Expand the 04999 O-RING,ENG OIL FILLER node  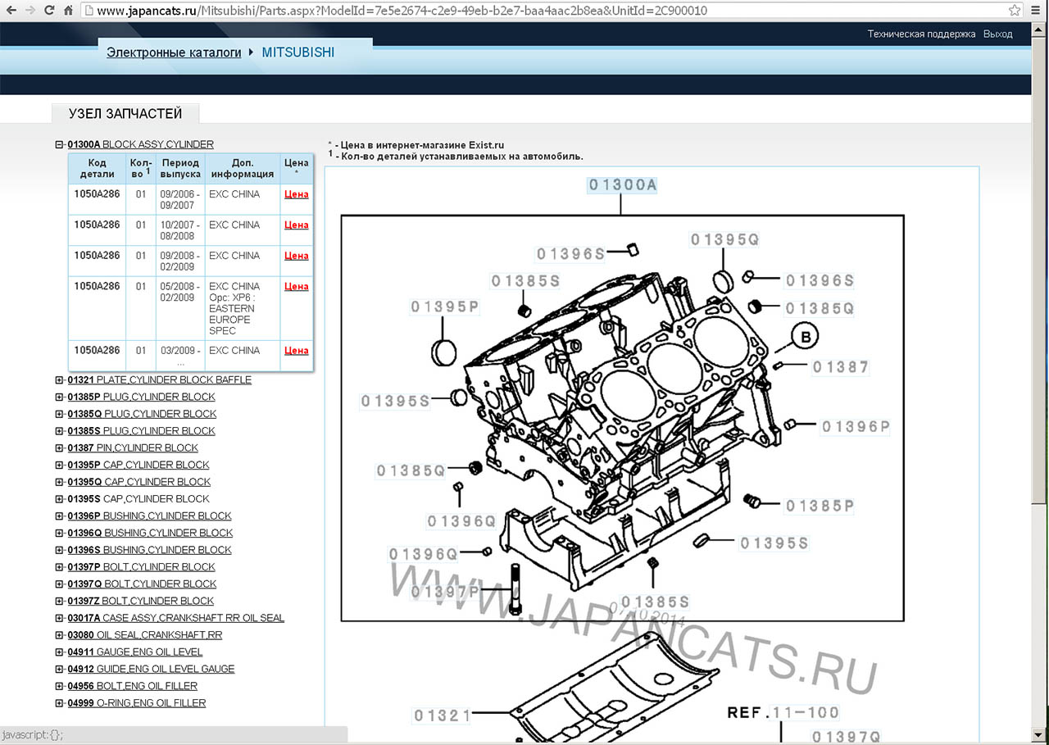[x=59, y=703]
